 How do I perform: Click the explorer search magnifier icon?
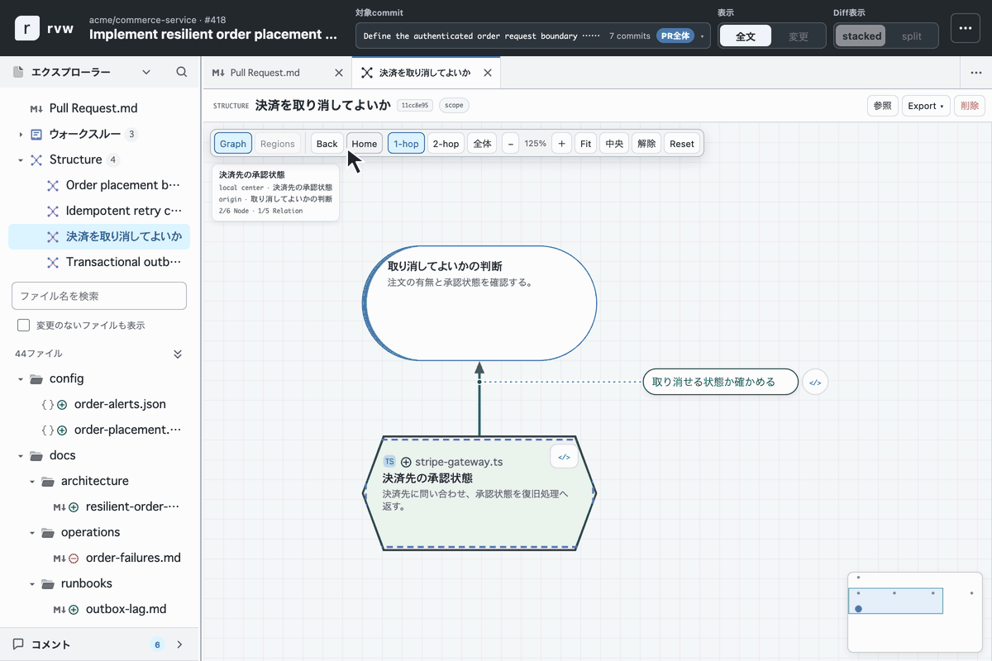click(182, 72)
